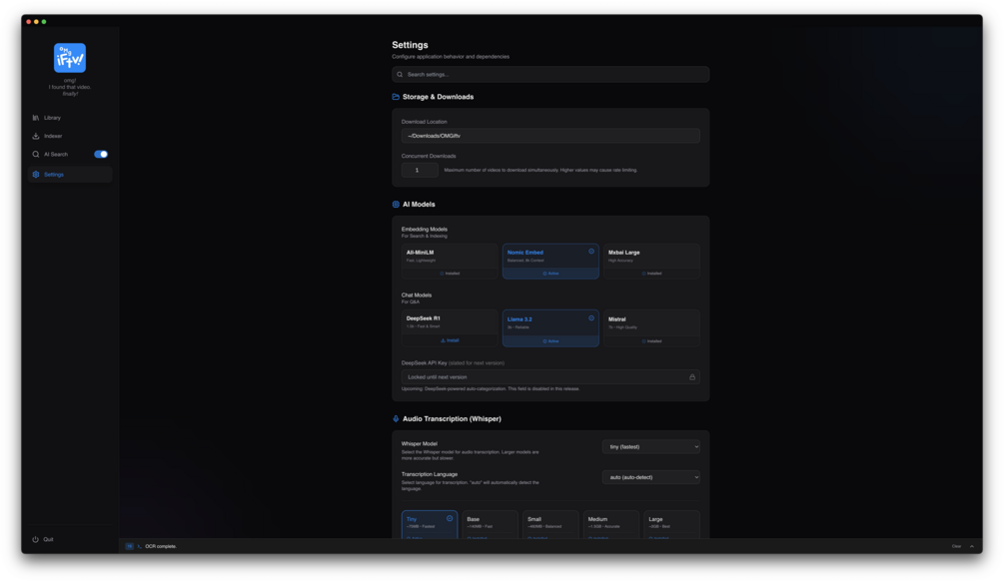
Task: Select the Base Whisper model card
Action: (x=490, y=524)
